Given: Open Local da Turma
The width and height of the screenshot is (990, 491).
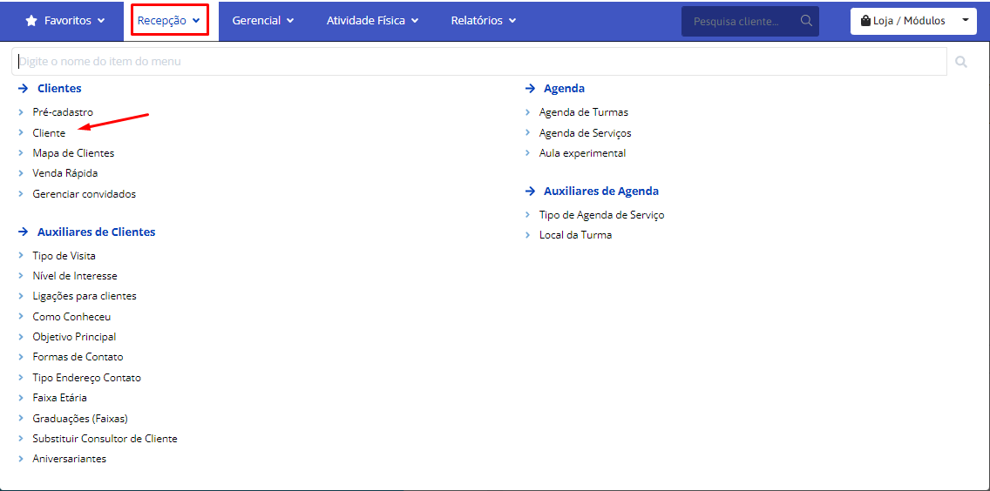Looking at the screenshot, I should tap(575, 235).
